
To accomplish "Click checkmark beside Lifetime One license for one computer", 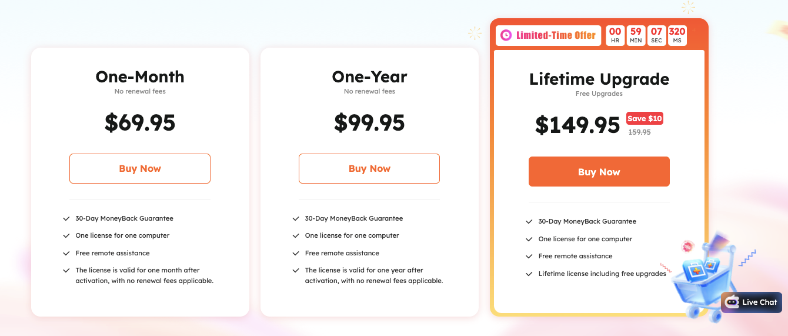I will [x=529, y=239].
